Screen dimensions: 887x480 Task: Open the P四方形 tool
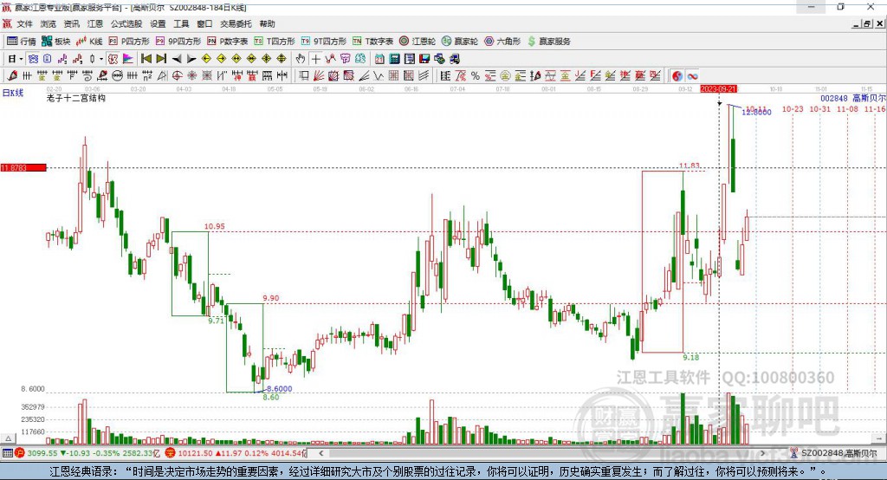(129, 41)
